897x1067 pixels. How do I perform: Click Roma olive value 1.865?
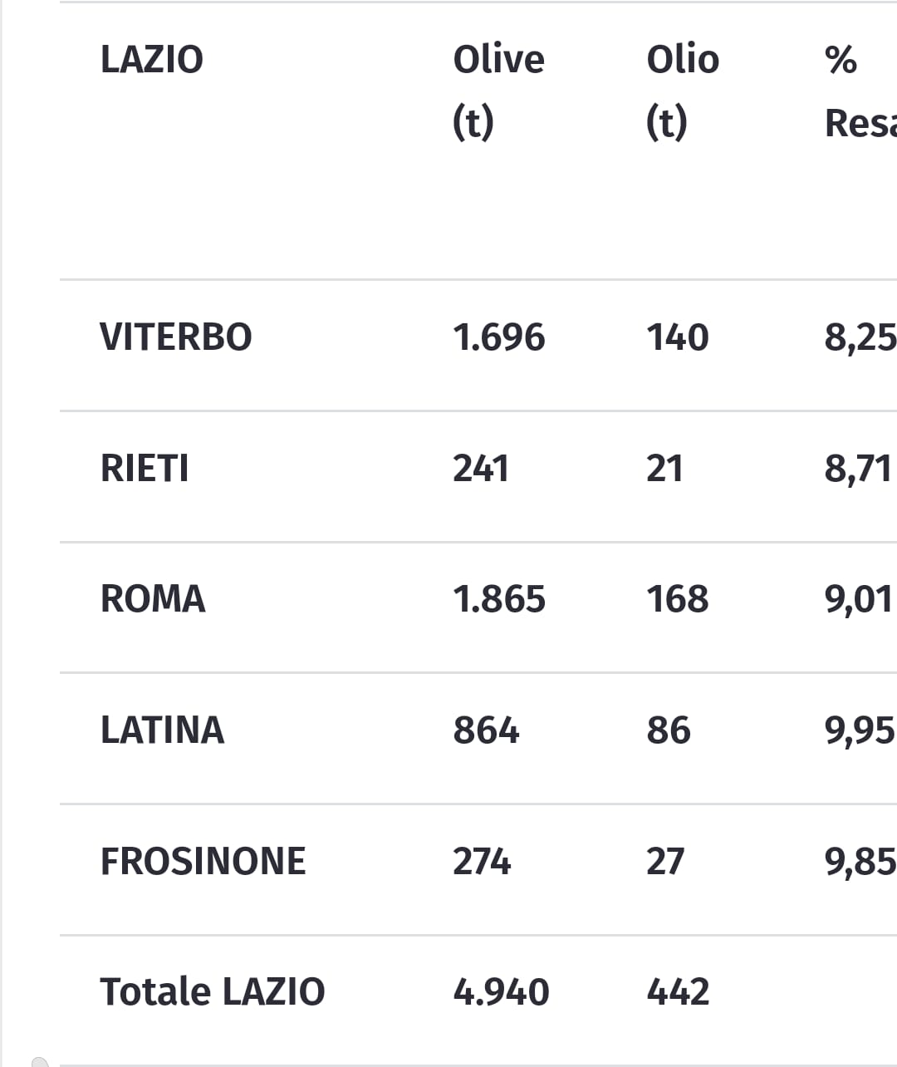(x=499, y=599)
